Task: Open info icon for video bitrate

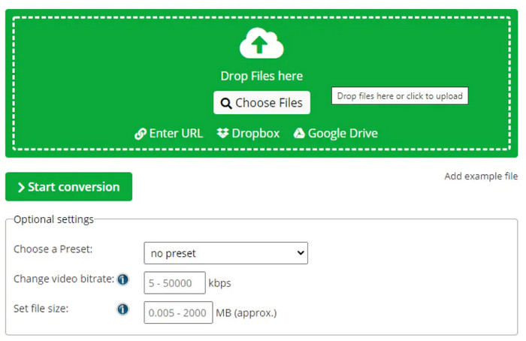Action: pos(122,279)
